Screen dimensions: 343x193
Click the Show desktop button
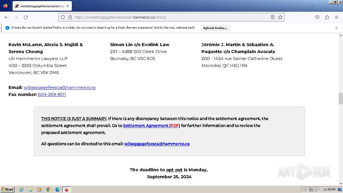point(340,190)
